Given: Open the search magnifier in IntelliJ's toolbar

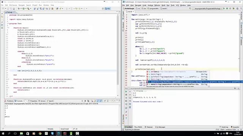Looking at the screenshot, I should point(241,8).
